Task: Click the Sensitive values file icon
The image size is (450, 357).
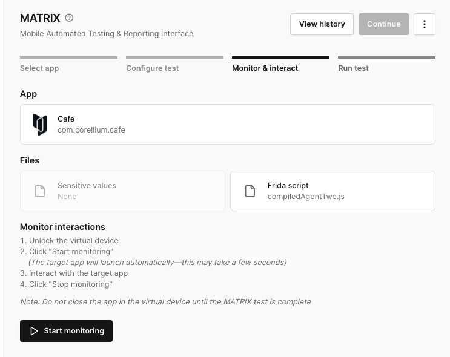Action: point(40,191)
